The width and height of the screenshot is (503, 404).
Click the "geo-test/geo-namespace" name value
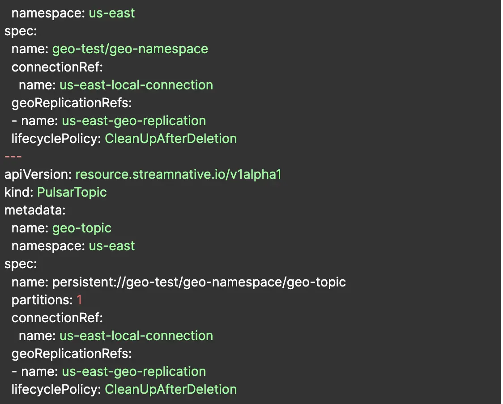pos(130,49)
